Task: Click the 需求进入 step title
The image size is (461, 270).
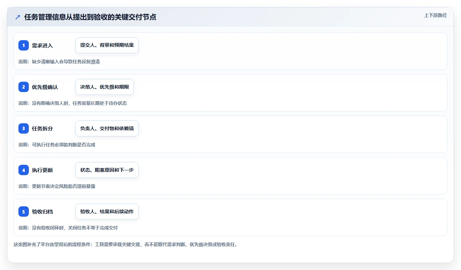Action: (42, 46)
